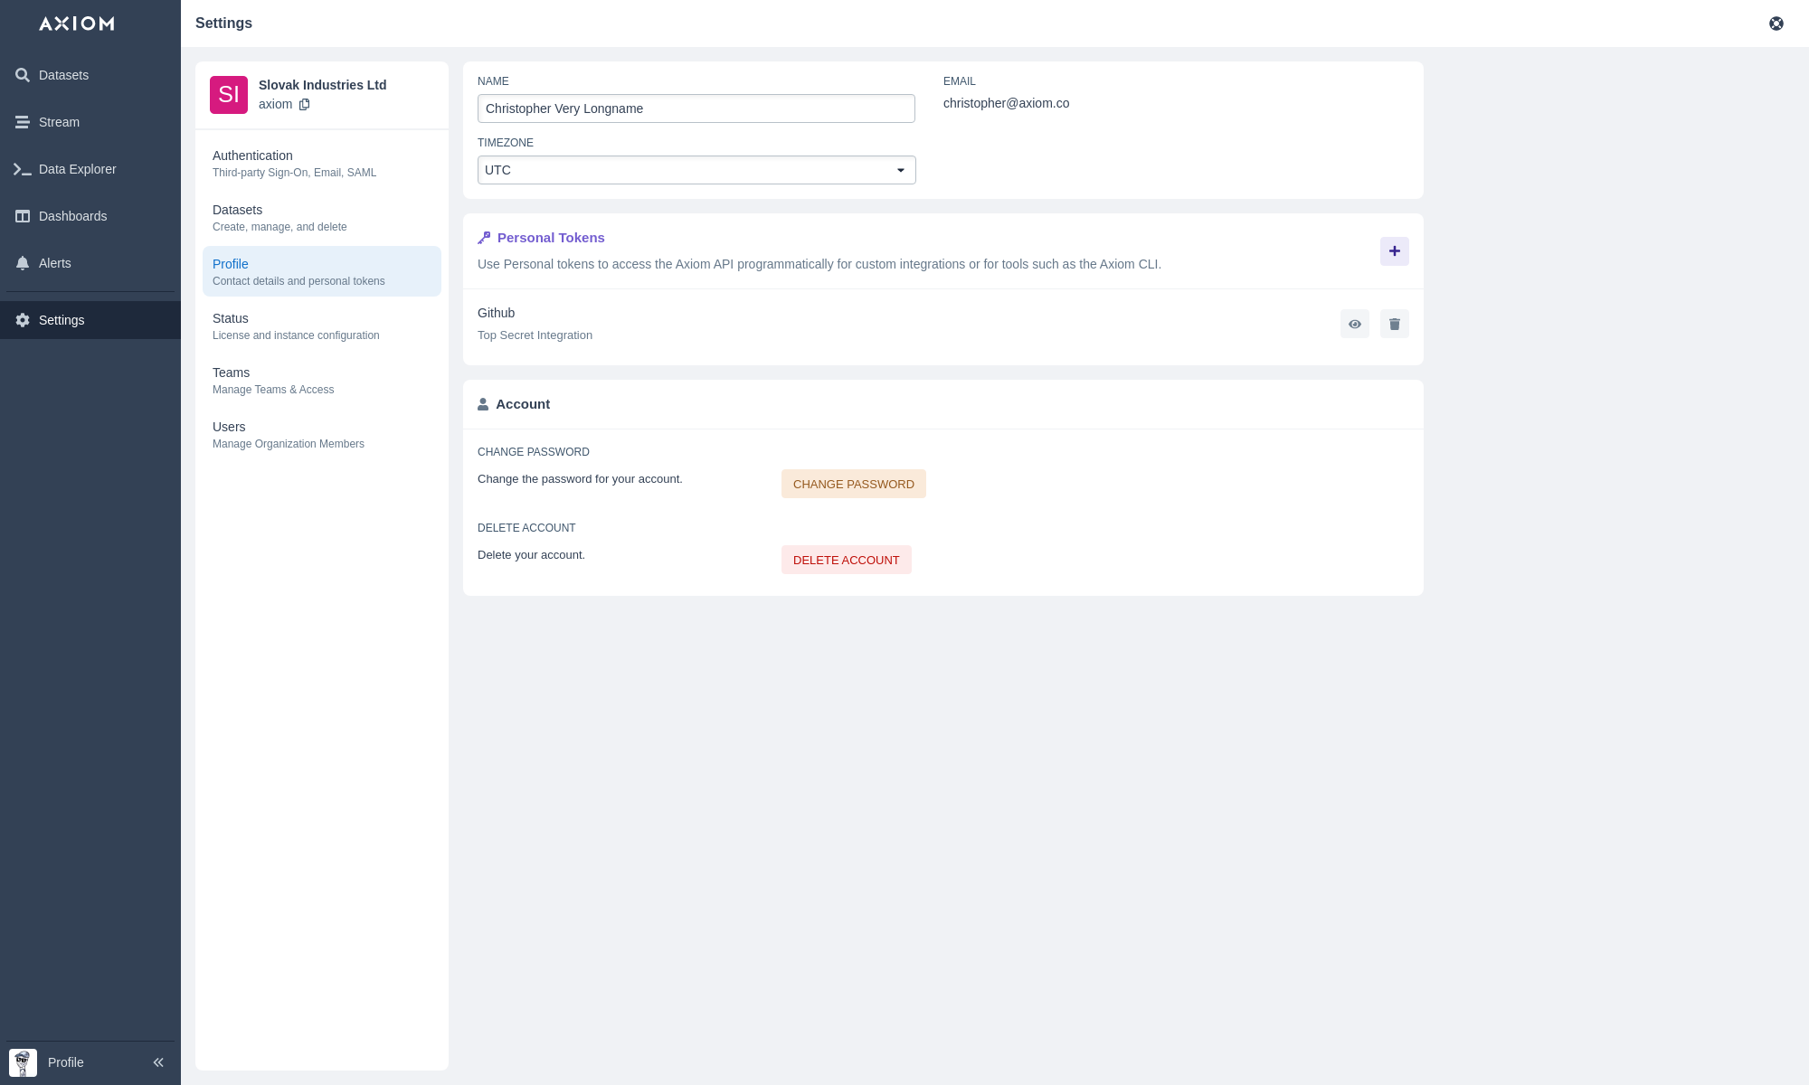Image resolution: width=1809 pixels, height=1085 pixels.
Task: Open the Stream view
Action: click(59, 122)
